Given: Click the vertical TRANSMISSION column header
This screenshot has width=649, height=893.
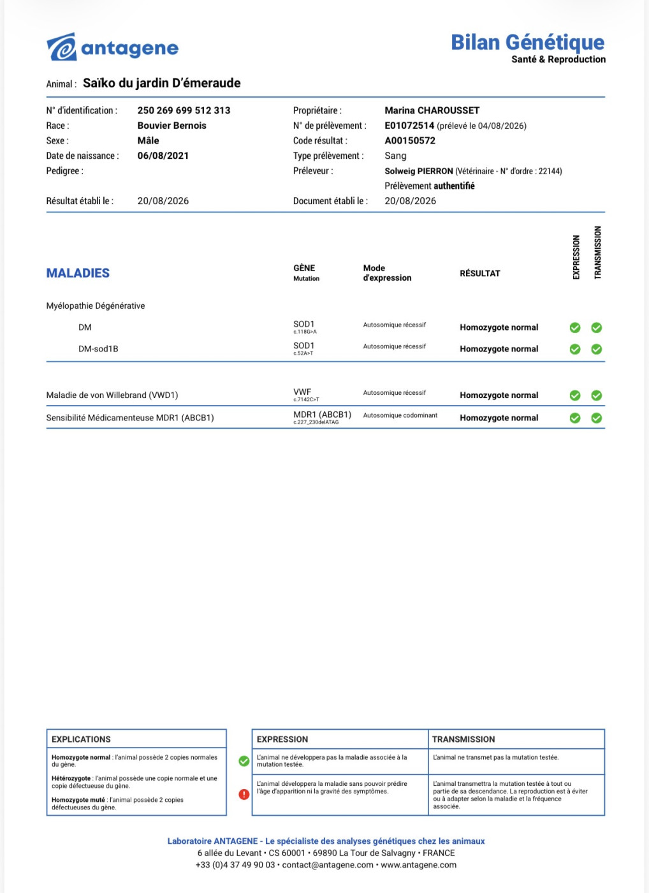Looking at the screenshot, I should coord(597,253).
